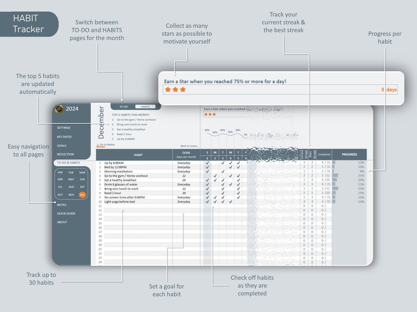Image resolution: width=417 pixels, height=312 pixels.
Task: Click the first orange star under Earn a Star banner
Action: click(x=167, y=89)
